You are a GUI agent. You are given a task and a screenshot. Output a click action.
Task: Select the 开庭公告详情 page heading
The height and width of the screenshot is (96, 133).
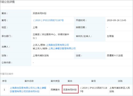pos(7,2)
